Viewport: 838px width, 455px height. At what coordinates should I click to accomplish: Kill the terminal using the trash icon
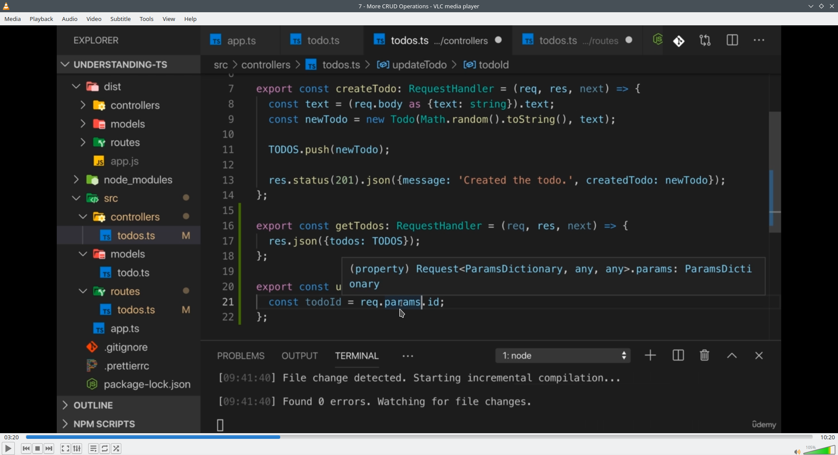click(704, 355)
